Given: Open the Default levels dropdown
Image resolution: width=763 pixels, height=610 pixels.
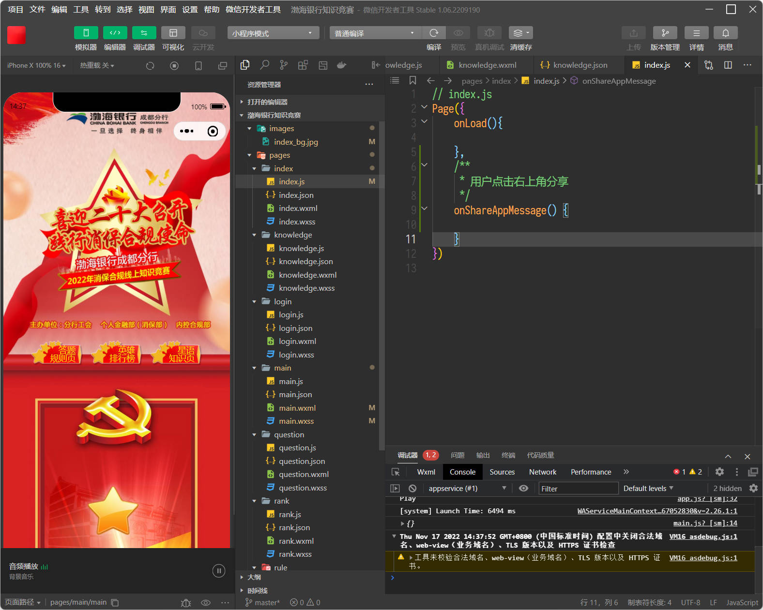Looking at the screenshot, I should pyautogui.click(x=648, y=489).
